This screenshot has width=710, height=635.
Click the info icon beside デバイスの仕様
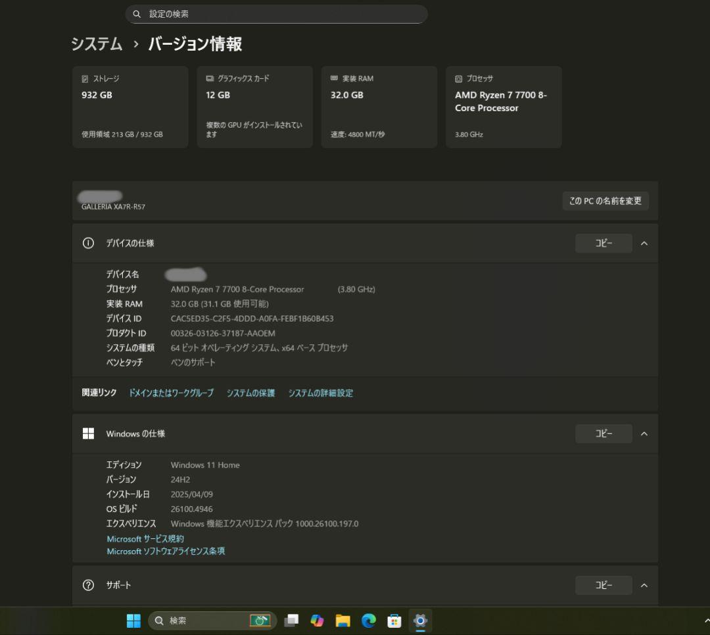(x=88, y=243)
